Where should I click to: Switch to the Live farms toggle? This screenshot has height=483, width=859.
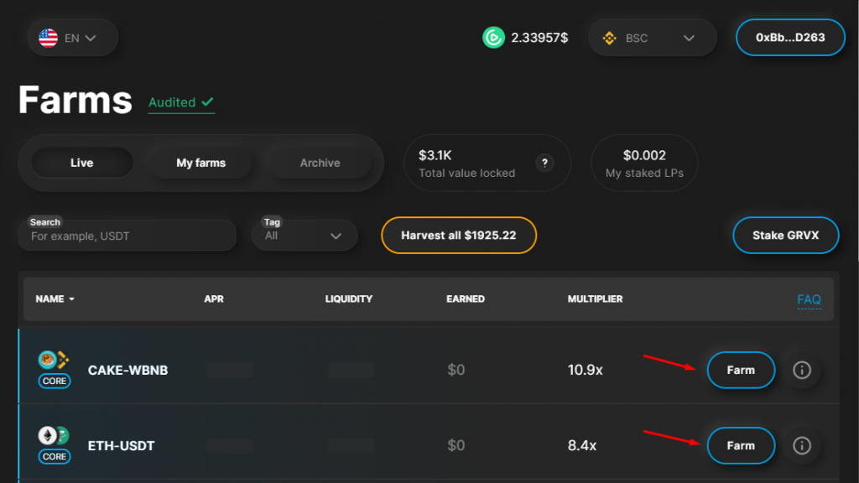(82, 163)
